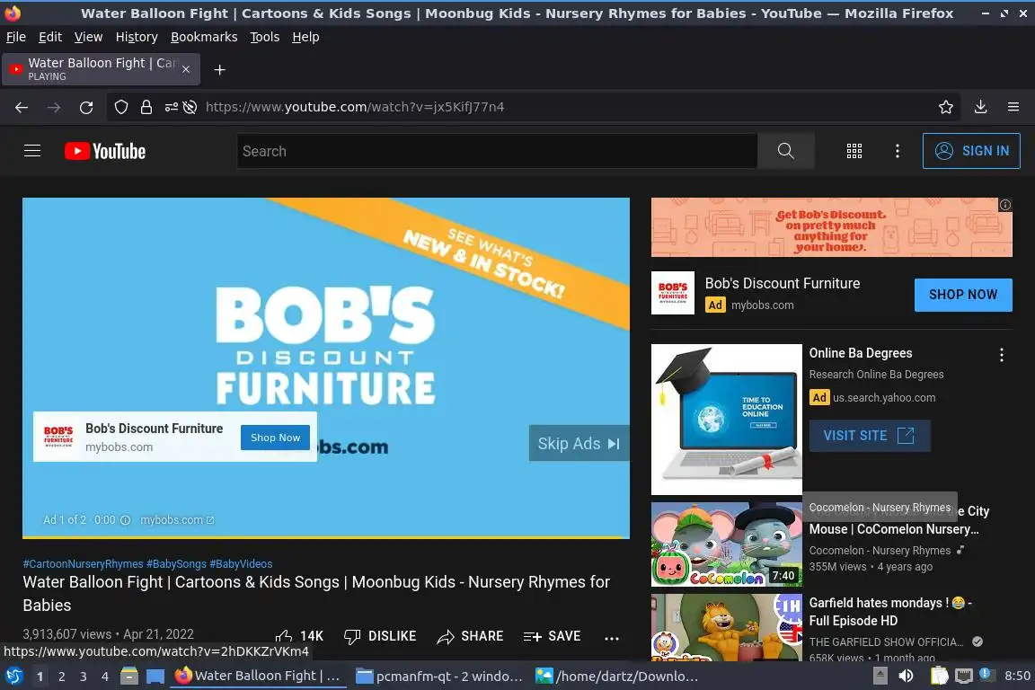
Task: Open Firefox downloads panel
Action: (980, 107)
